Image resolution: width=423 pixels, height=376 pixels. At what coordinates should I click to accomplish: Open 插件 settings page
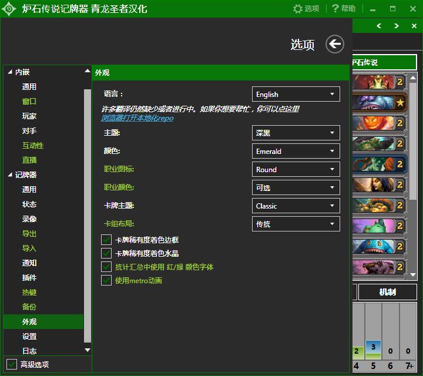click(x=29, y=278)
